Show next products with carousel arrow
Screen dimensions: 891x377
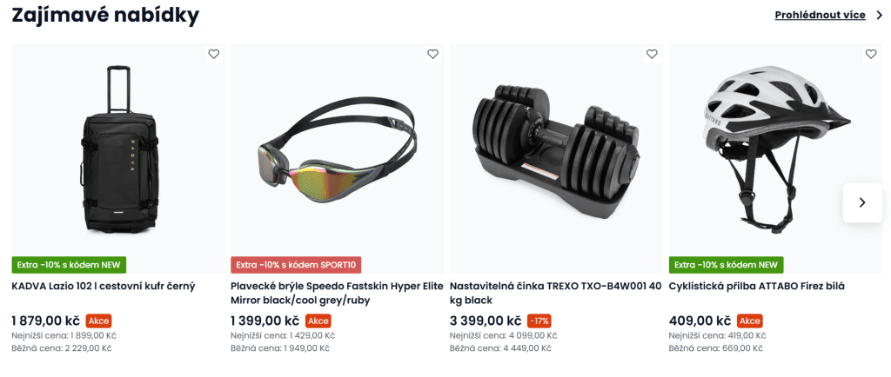coord(862,202)
